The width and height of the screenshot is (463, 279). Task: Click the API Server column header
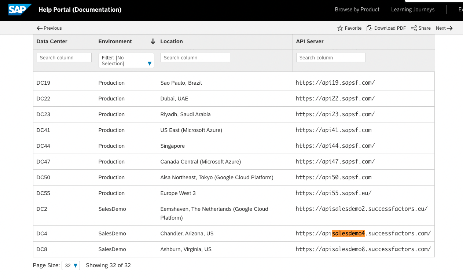310,41
